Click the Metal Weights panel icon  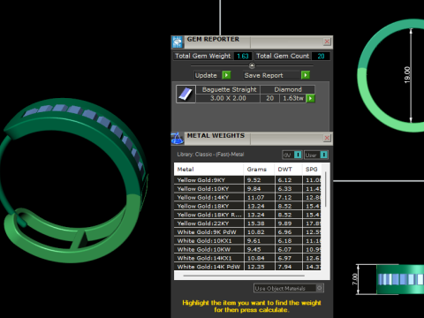(x=178, y=139)
